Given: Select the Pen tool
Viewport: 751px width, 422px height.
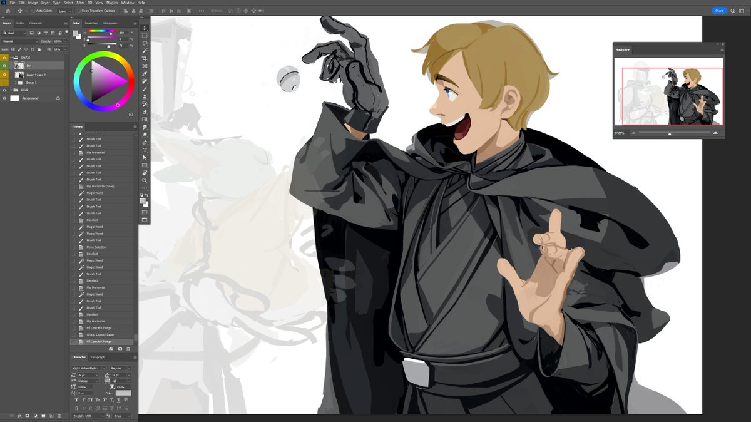Looking at the screenshot, I should tap(145, 142).
